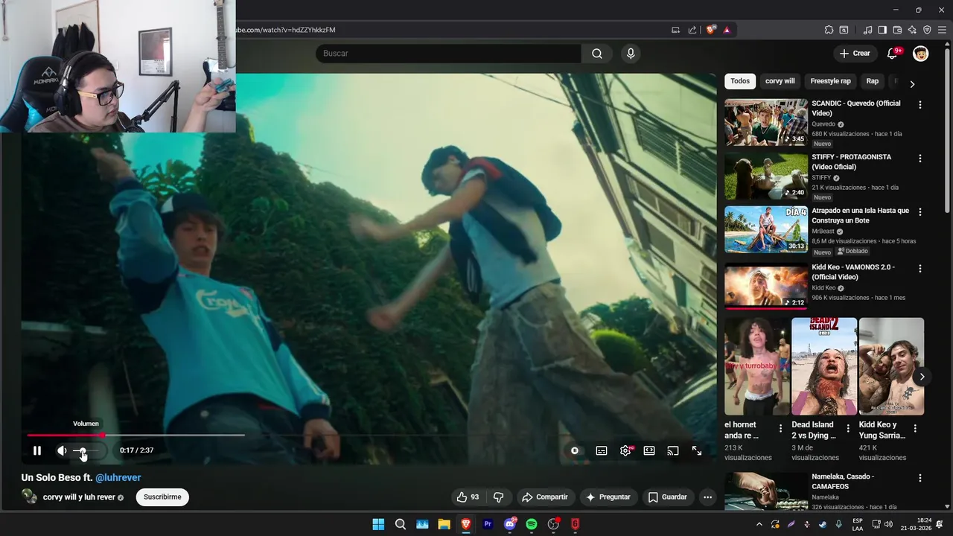The width and height of the screenshot is (953, 536).
Task: Open the browser hamburger menu
Action: [x=942, y=30]
